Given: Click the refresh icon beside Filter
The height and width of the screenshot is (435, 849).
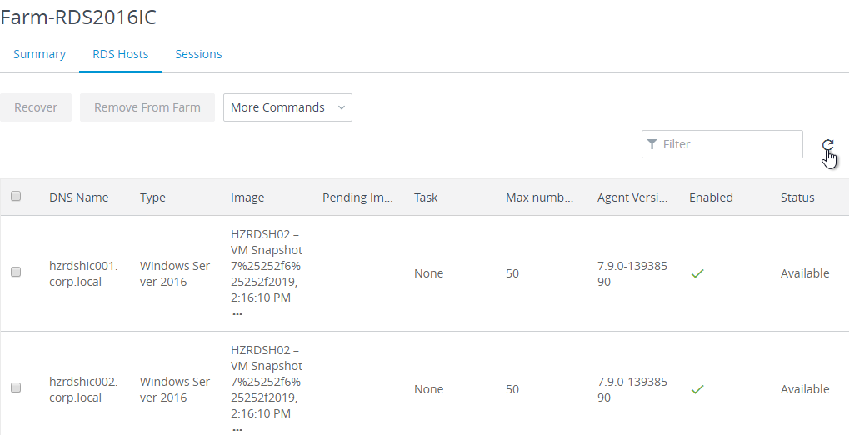Looking at the screenshot, I should click(827, 145).
